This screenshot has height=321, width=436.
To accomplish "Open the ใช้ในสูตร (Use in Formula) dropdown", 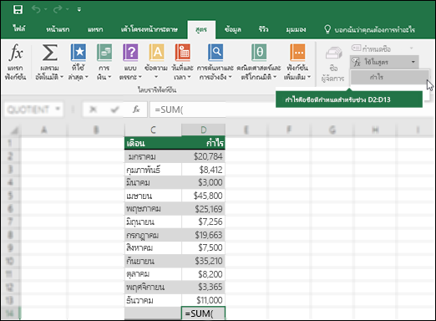I will tap(384, 62).
